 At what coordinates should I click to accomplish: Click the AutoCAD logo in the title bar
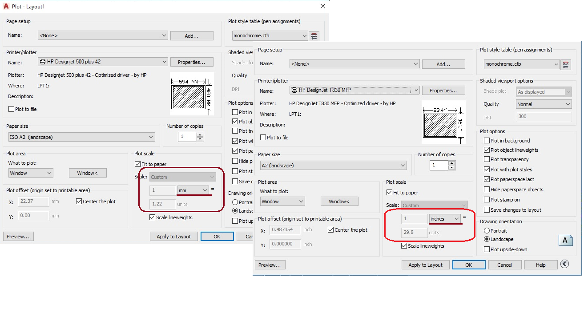tap(6, 6)
